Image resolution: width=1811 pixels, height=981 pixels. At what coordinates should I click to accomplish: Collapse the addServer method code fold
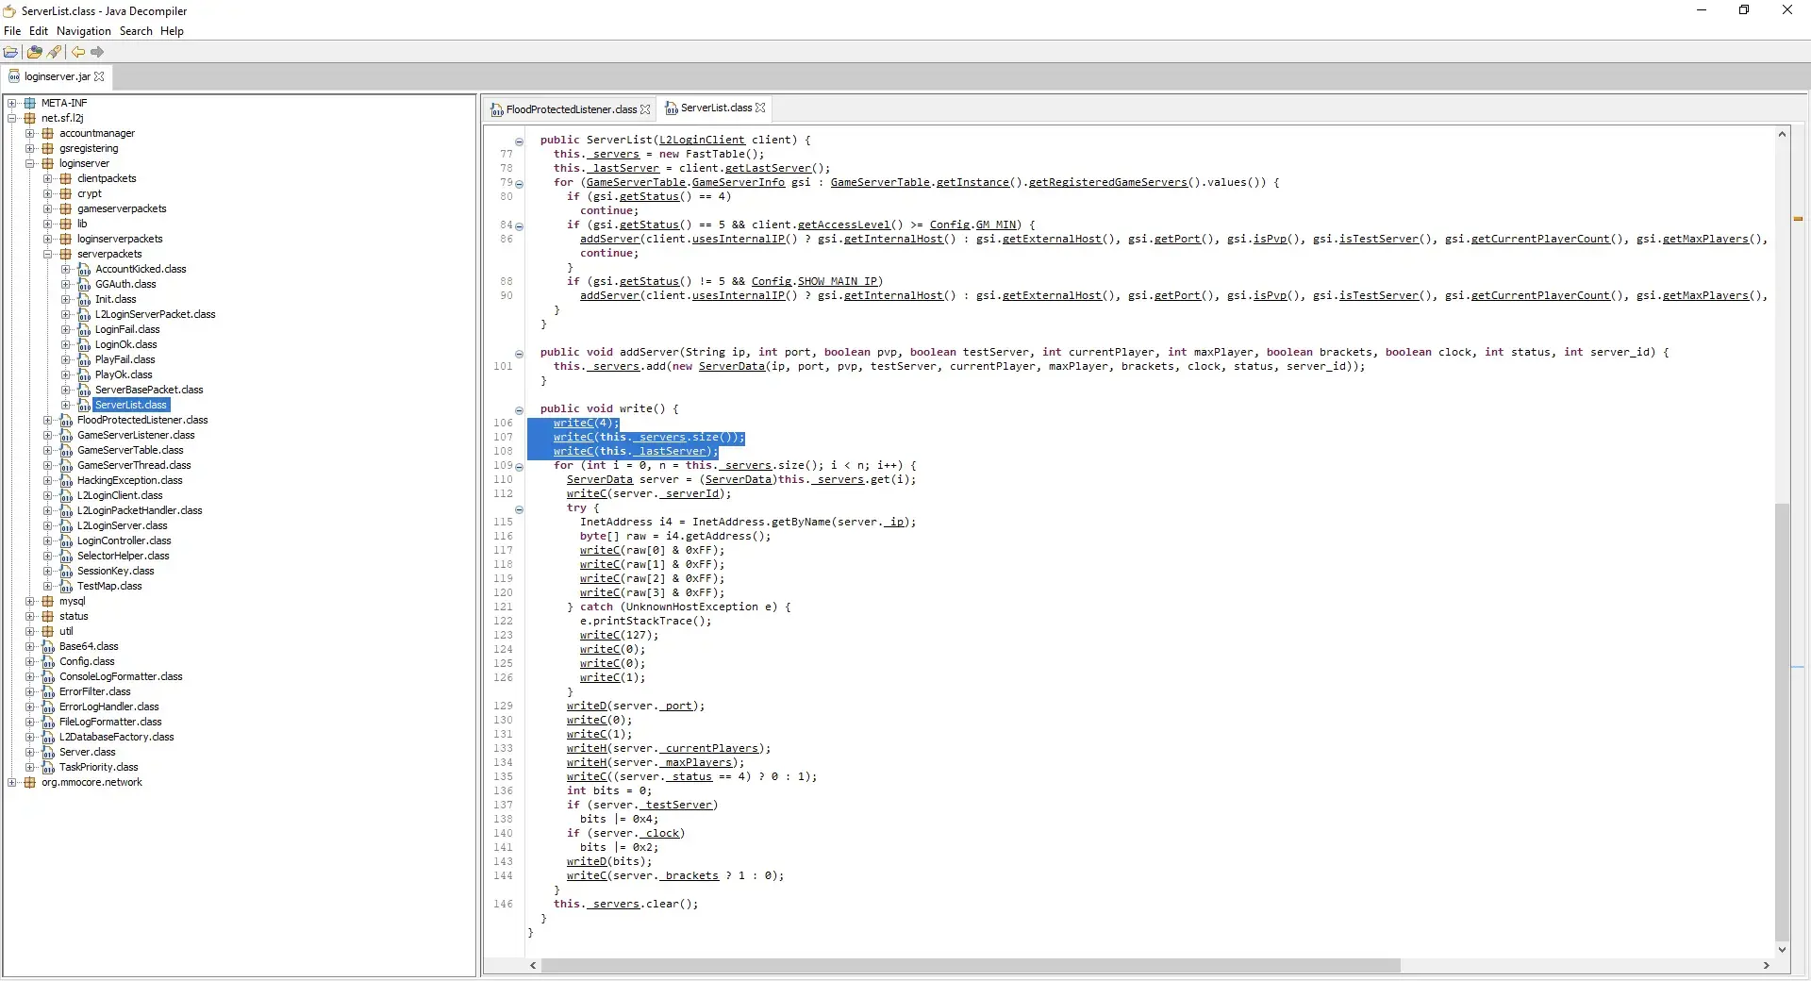519,354
